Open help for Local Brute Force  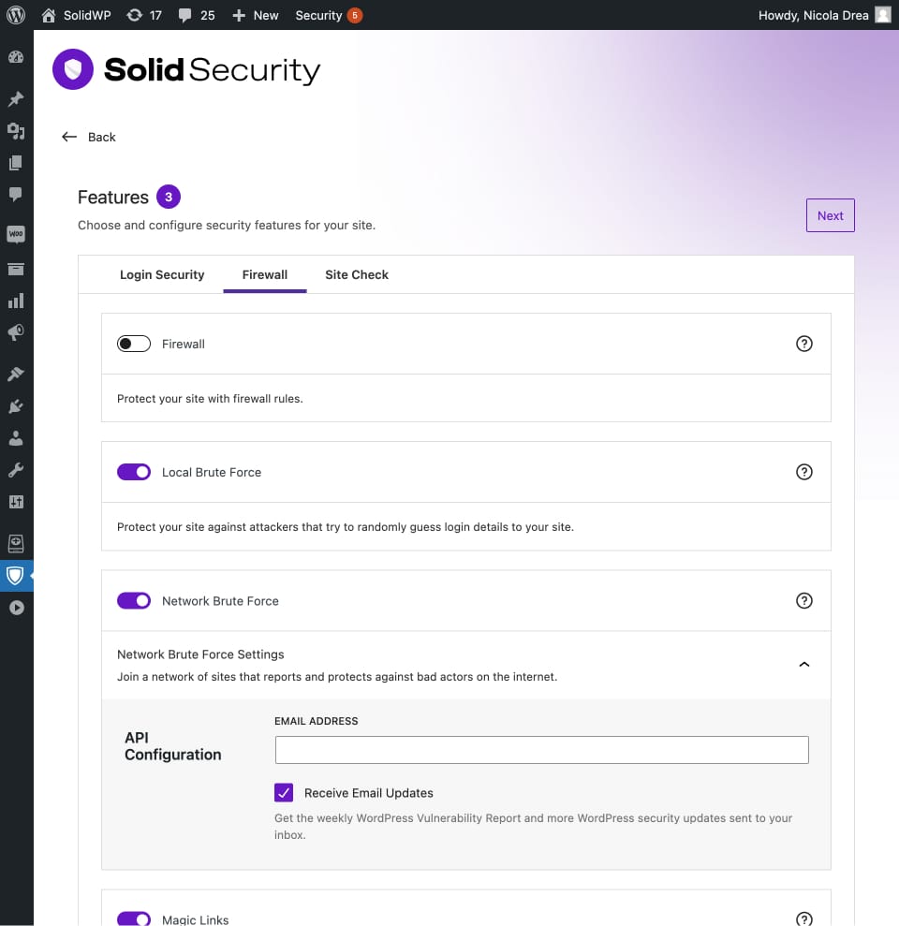(x=803, y=472)
